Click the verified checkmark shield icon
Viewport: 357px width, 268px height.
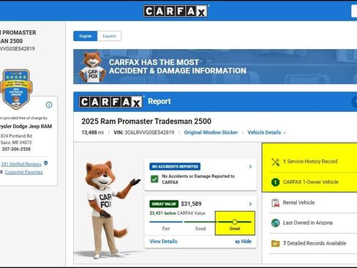pos(46,163)
